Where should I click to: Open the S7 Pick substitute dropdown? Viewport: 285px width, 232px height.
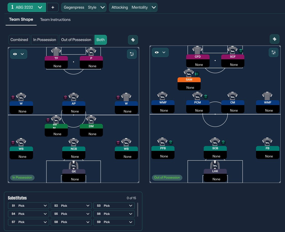(28, 222)
